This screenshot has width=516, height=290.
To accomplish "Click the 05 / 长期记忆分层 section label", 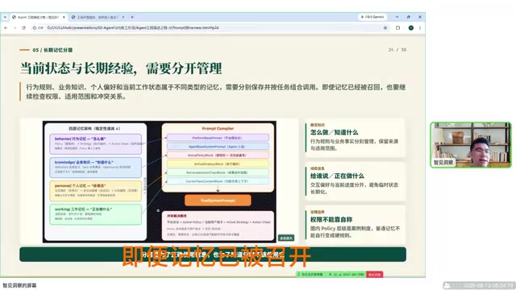I will (x=52, y=50).
